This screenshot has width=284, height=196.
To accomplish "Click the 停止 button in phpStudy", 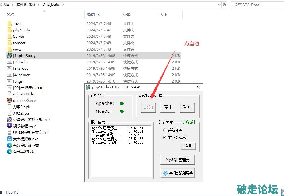I will (168, 107).
